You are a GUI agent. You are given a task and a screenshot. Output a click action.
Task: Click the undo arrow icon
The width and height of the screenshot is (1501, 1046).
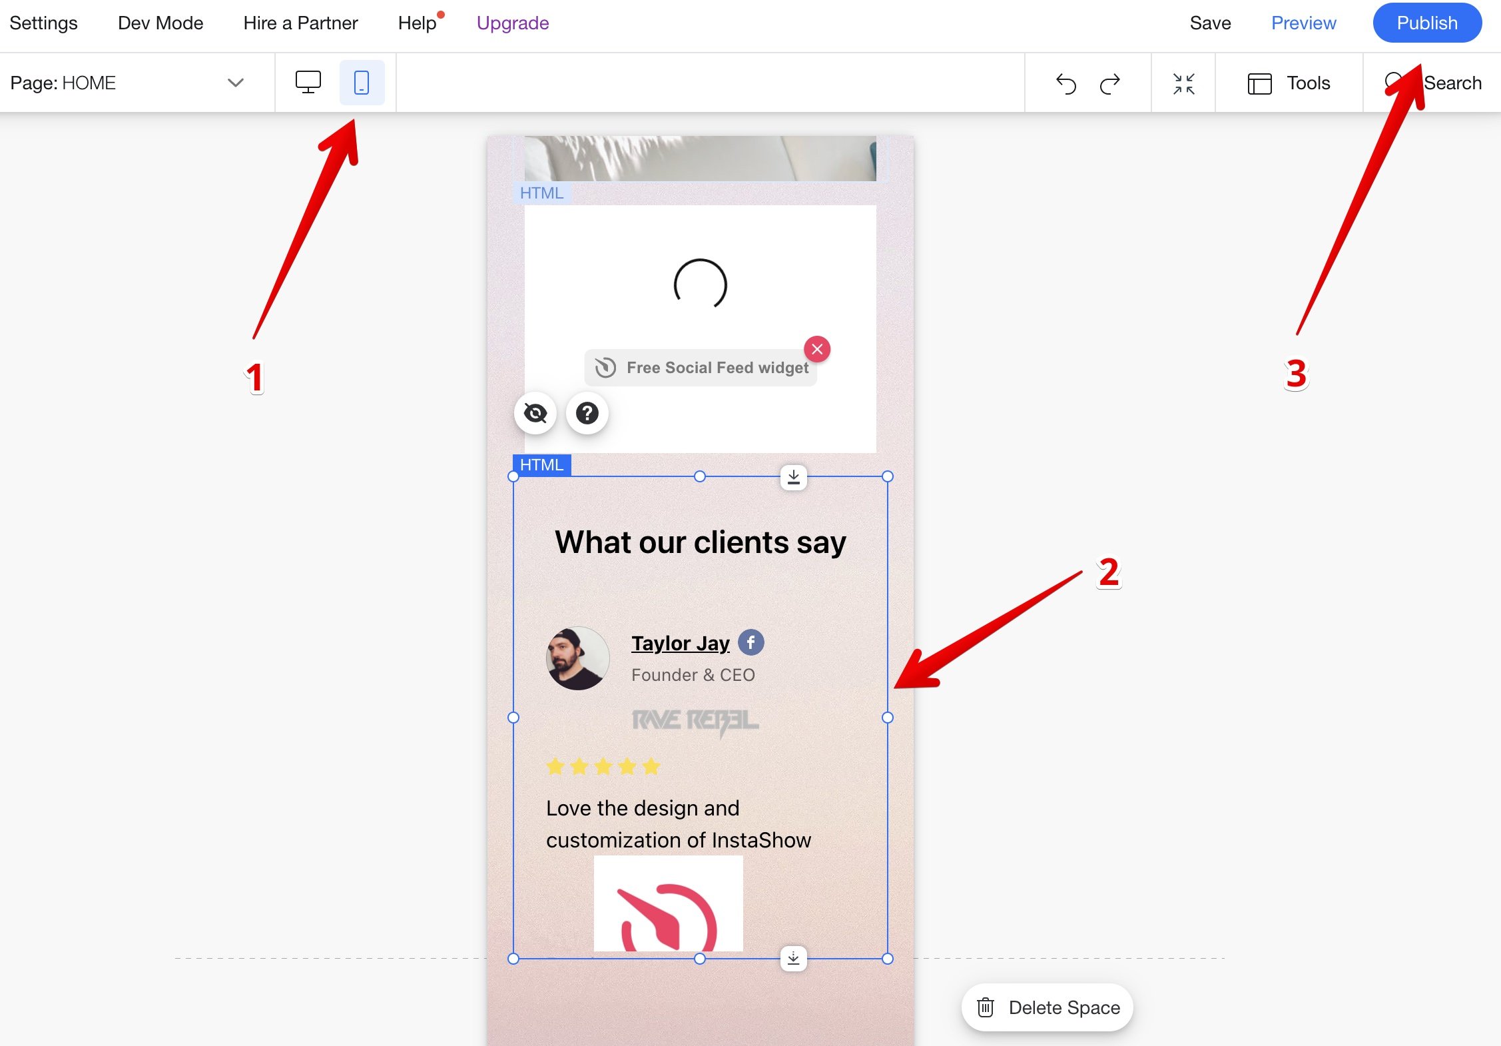(x=1065, y=84)
